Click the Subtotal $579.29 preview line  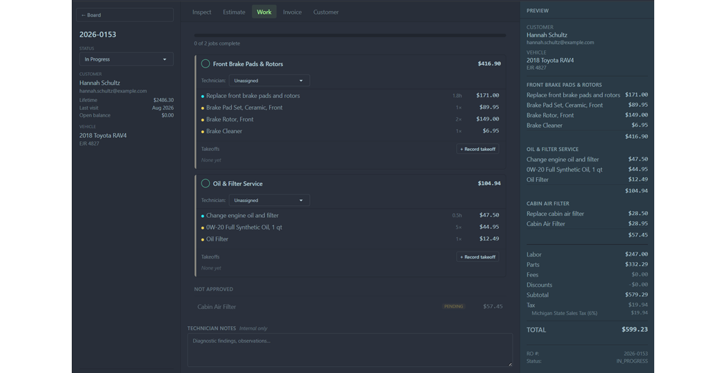(587, 295)
